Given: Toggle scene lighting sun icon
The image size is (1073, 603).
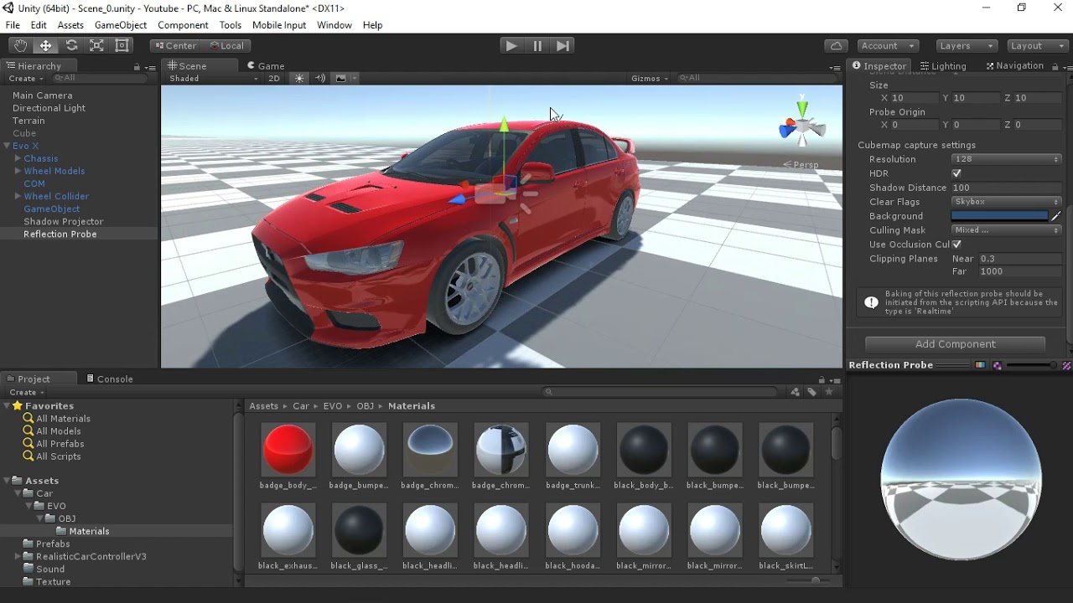Looking at the screenshot, I should point(299,78).
